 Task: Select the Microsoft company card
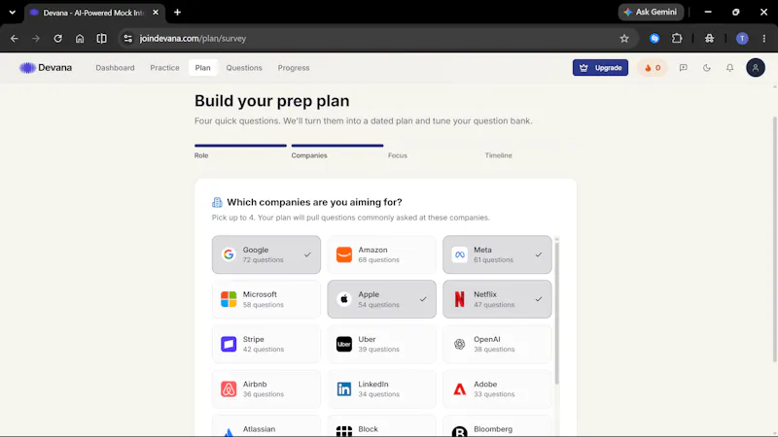(x=266, y=299)
